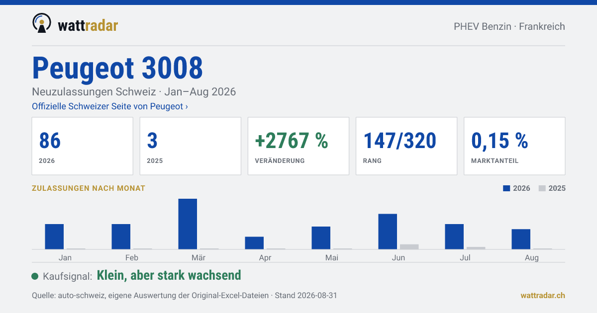
Task: Click the 'PHEV Benzin · Frankreich' label
Action: tap(509, 26)
